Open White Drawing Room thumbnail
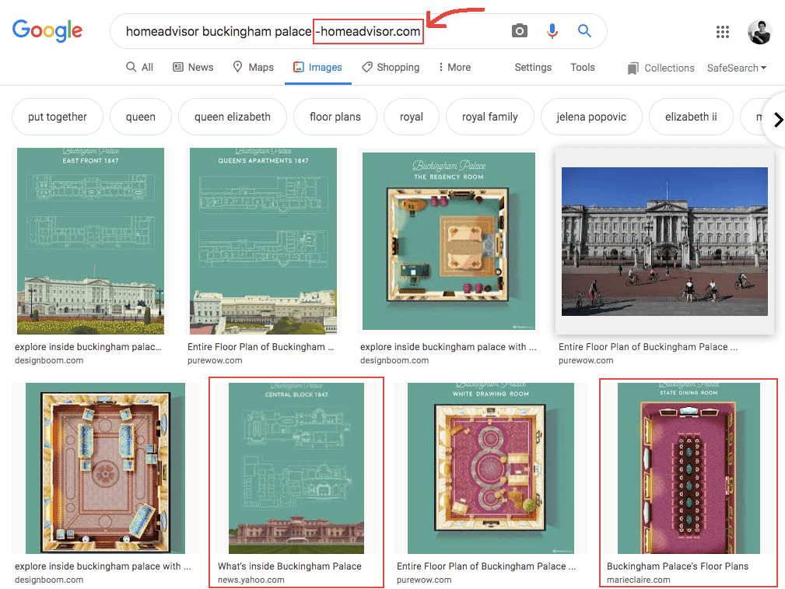785x589 pixels. [x=491, y=468]
